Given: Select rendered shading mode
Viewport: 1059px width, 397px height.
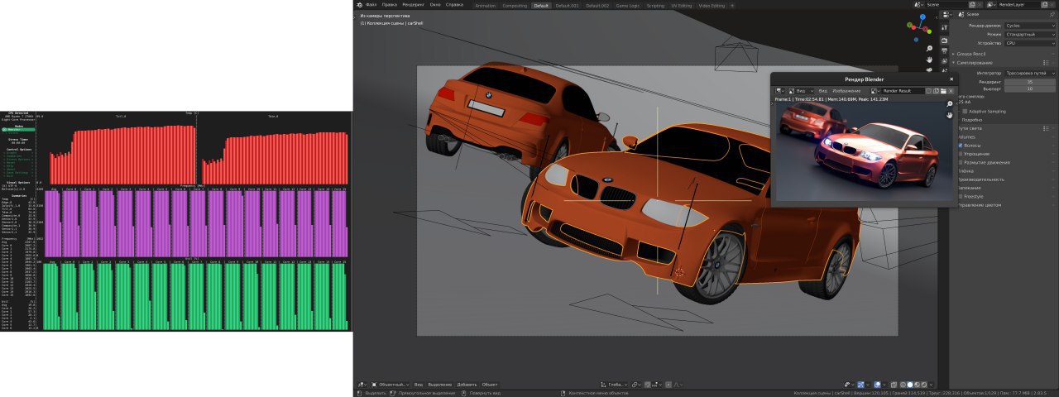Looking at the screenshot, I should click(924, 385).
